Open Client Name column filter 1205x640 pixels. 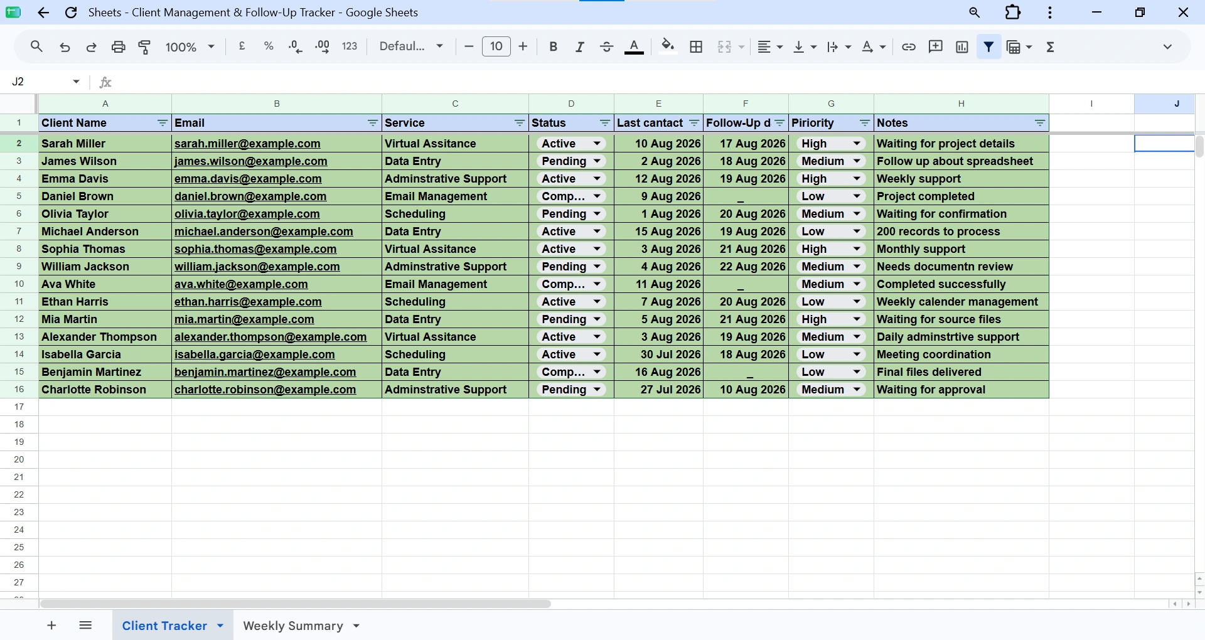click(163, 123)
